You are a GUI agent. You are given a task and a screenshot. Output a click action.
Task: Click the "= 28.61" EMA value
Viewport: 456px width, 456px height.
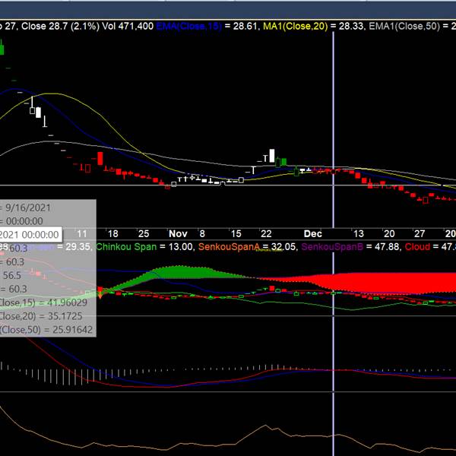[241, 27]
